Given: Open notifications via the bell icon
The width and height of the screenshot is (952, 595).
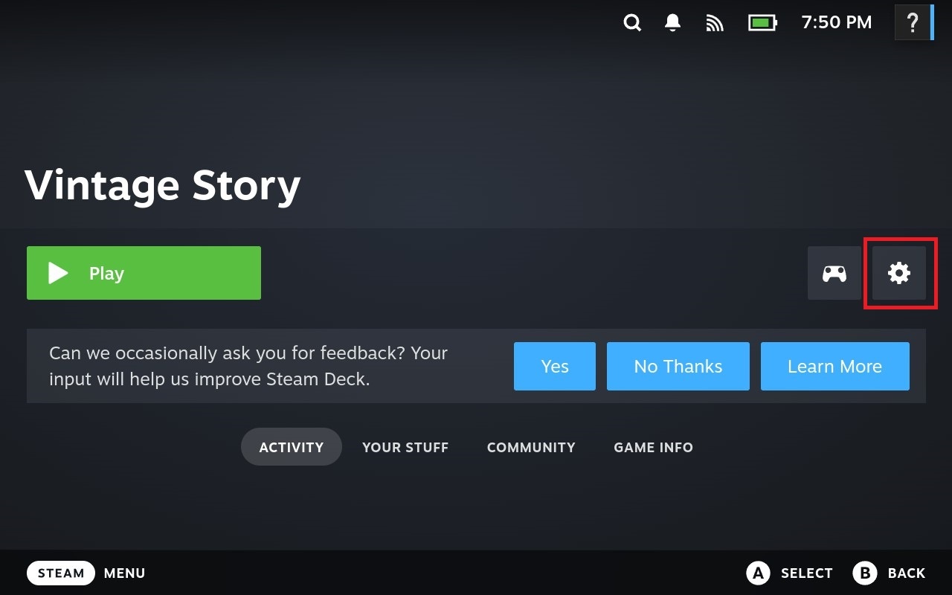Looking at the screenshot, I should tap(673, 23).
